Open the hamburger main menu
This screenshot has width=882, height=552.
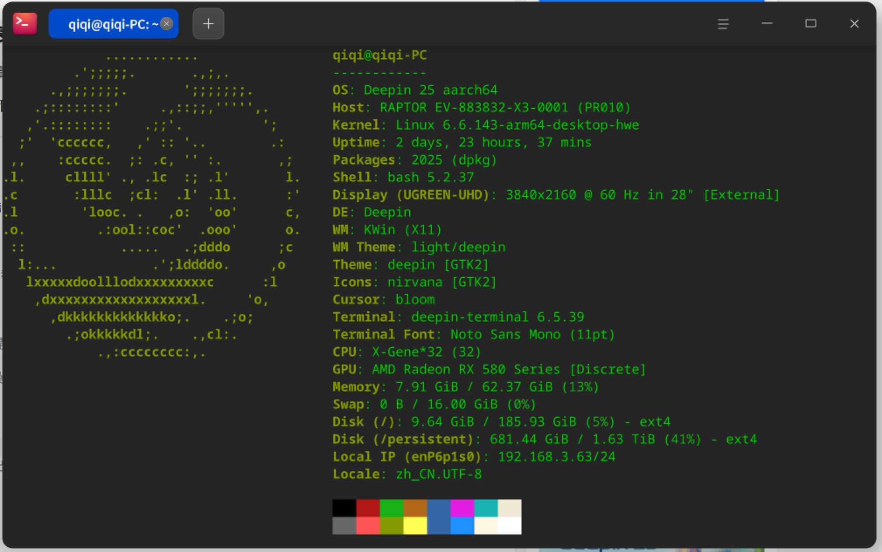click(x=723, y=24)
